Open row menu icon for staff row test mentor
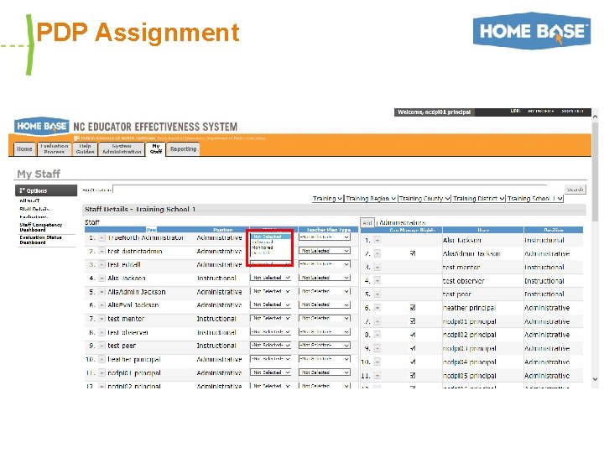Viewport: 604px width, 453px height. [102, 319]
